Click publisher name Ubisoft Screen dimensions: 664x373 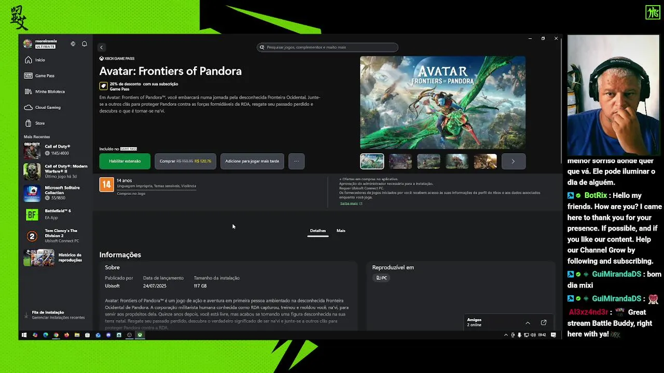click(112, 286)
